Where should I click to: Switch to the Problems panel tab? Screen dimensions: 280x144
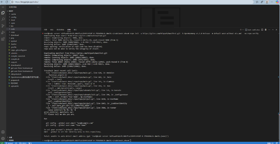[45, 30]
